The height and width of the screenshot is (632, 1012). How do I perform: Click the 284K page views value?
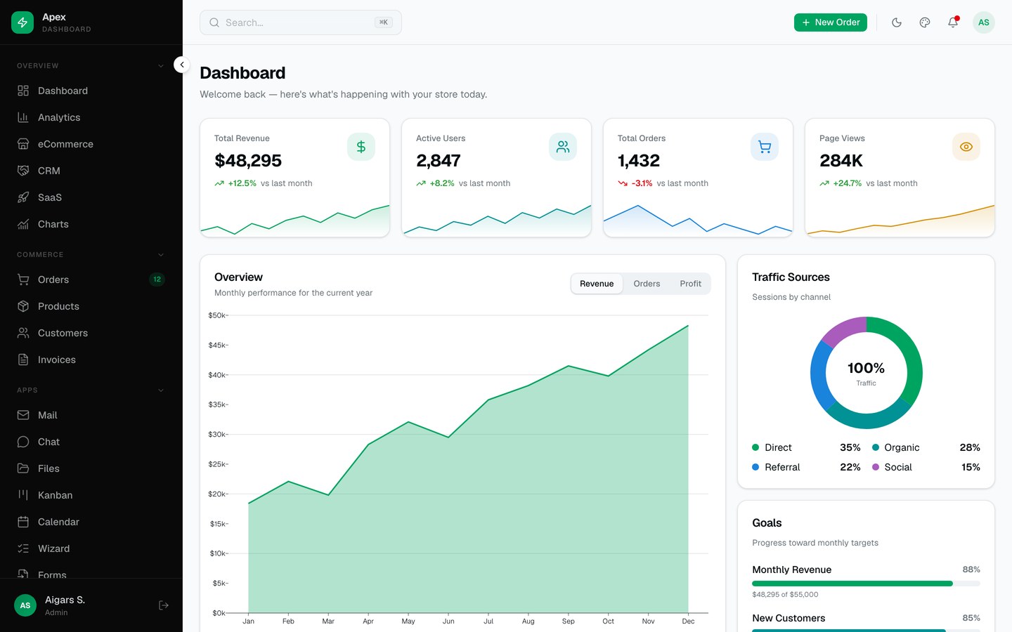(x=841, y=161)
